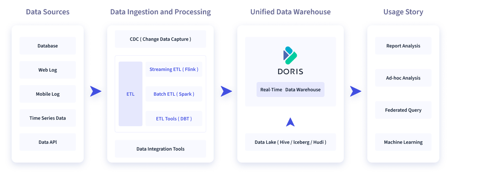The height and width of the screenshot is (178, 482).
Task: Select the Web Log source box
Action: tap(47, 70)
